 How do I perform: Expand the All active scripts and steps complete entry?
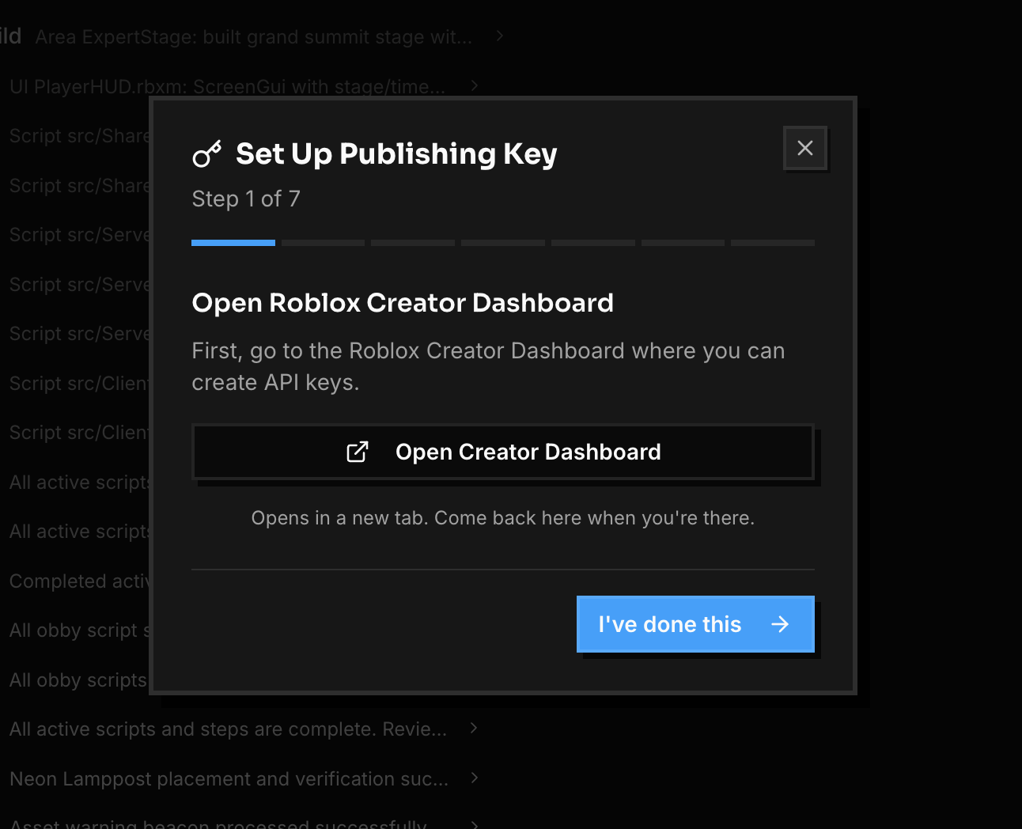click(474, 728)
